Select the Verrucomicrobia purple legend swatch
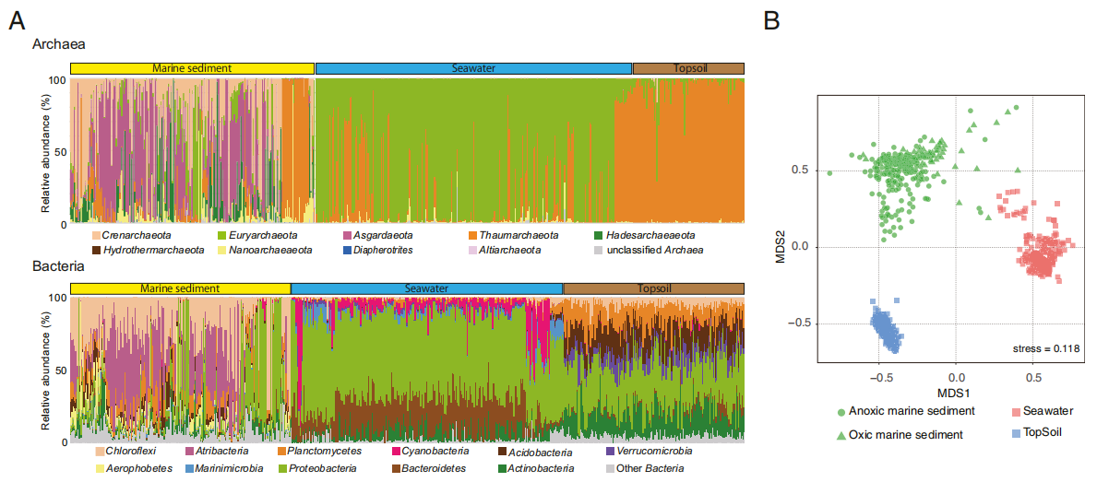This screenshot has width=1109, height=482. pyautogui.click(x=611, y=452)
